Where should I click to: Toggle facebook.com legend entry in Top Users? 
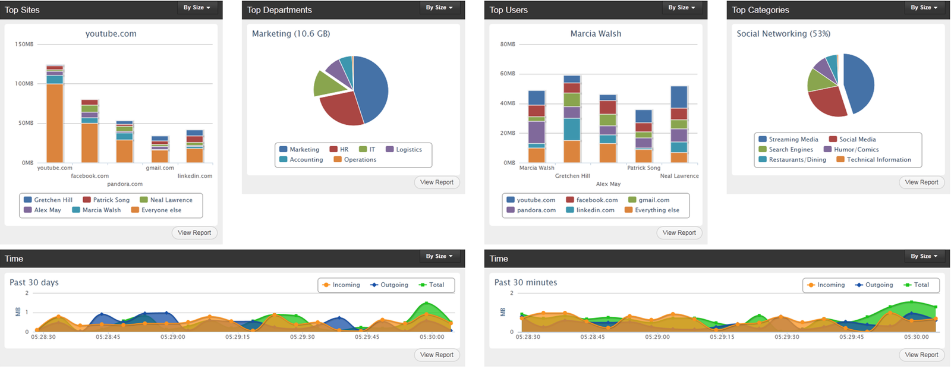point(592,200)
